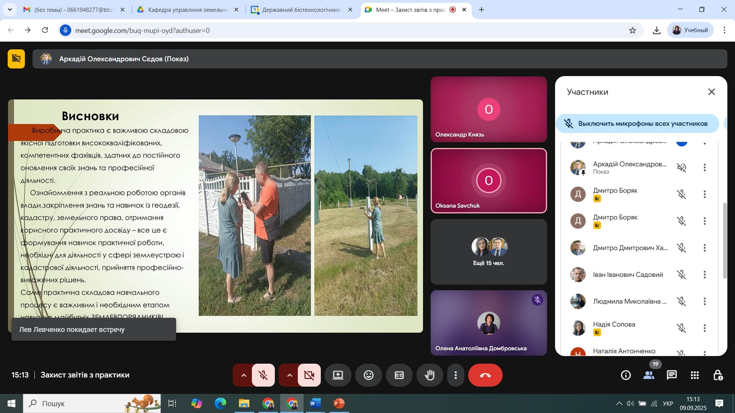Show hidden tray icons chevron
This screenshot has width=735, height=413.
point(619,403)
